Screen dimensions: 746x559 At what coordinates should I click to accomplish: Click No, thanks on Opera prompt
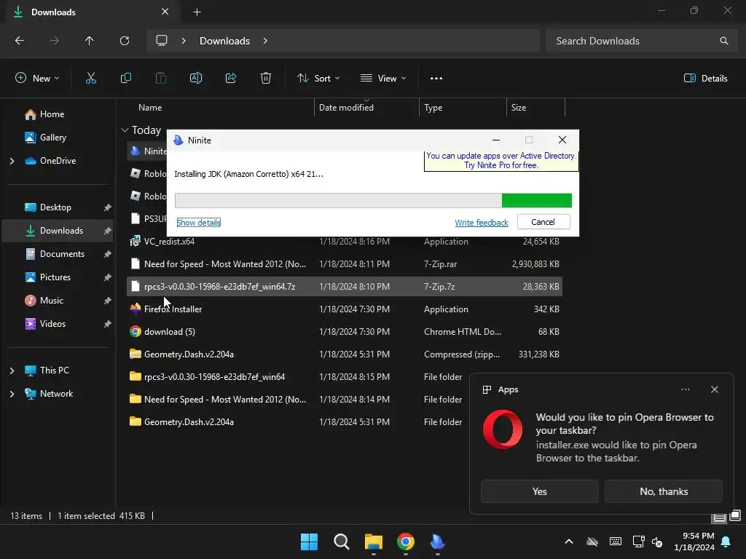(663, 491)
